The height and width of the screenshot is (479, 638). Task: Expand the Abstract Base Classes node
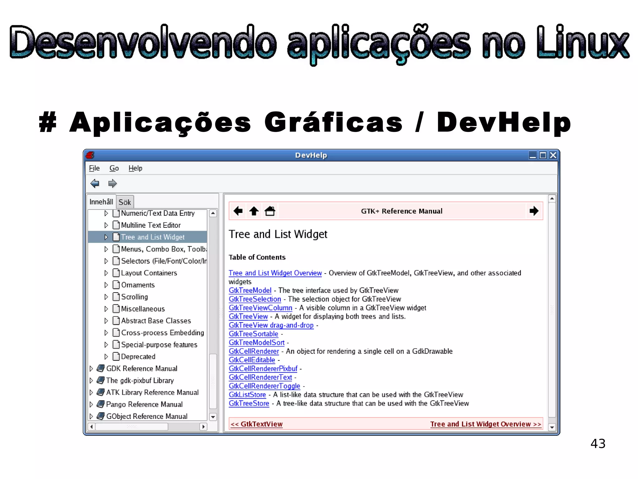coord(106,321)
